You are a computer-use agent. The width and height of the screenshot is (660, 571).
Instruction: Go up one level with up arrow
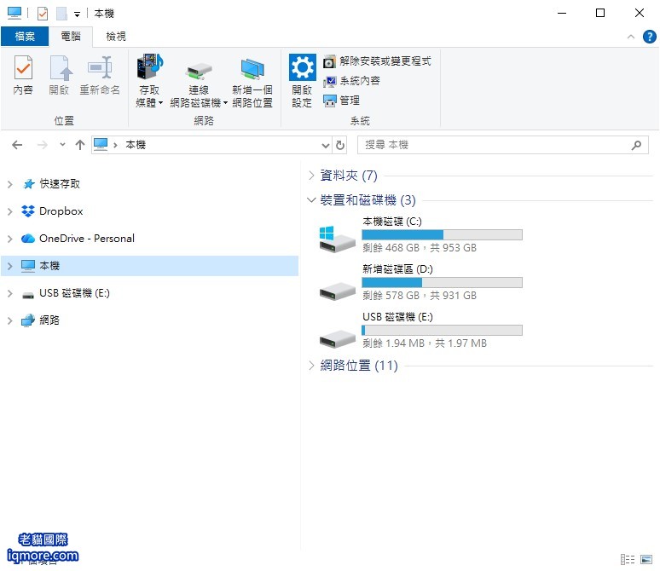tap(80, 145)
